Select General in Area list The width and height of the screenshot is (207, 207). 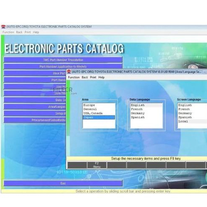(x=99, y=109)
